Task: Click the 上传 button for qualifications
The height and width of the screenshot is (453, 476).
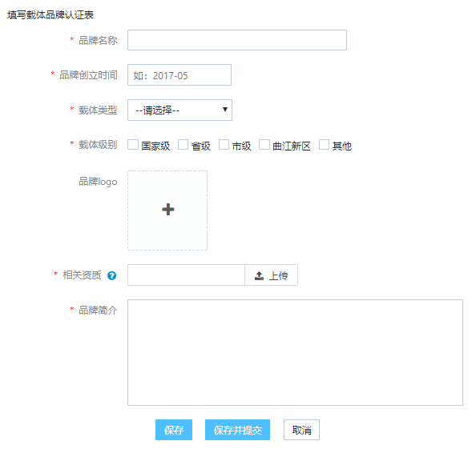Action: point(271,275)
